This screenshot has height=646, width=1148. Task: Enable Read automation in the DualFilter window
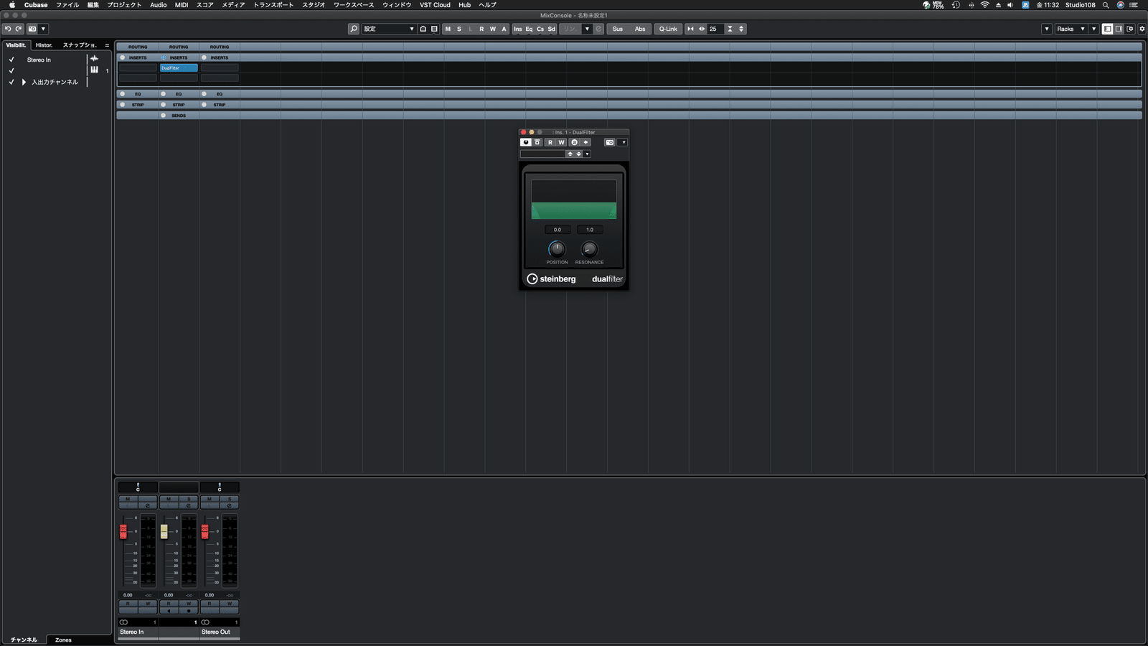pos(550,142)
